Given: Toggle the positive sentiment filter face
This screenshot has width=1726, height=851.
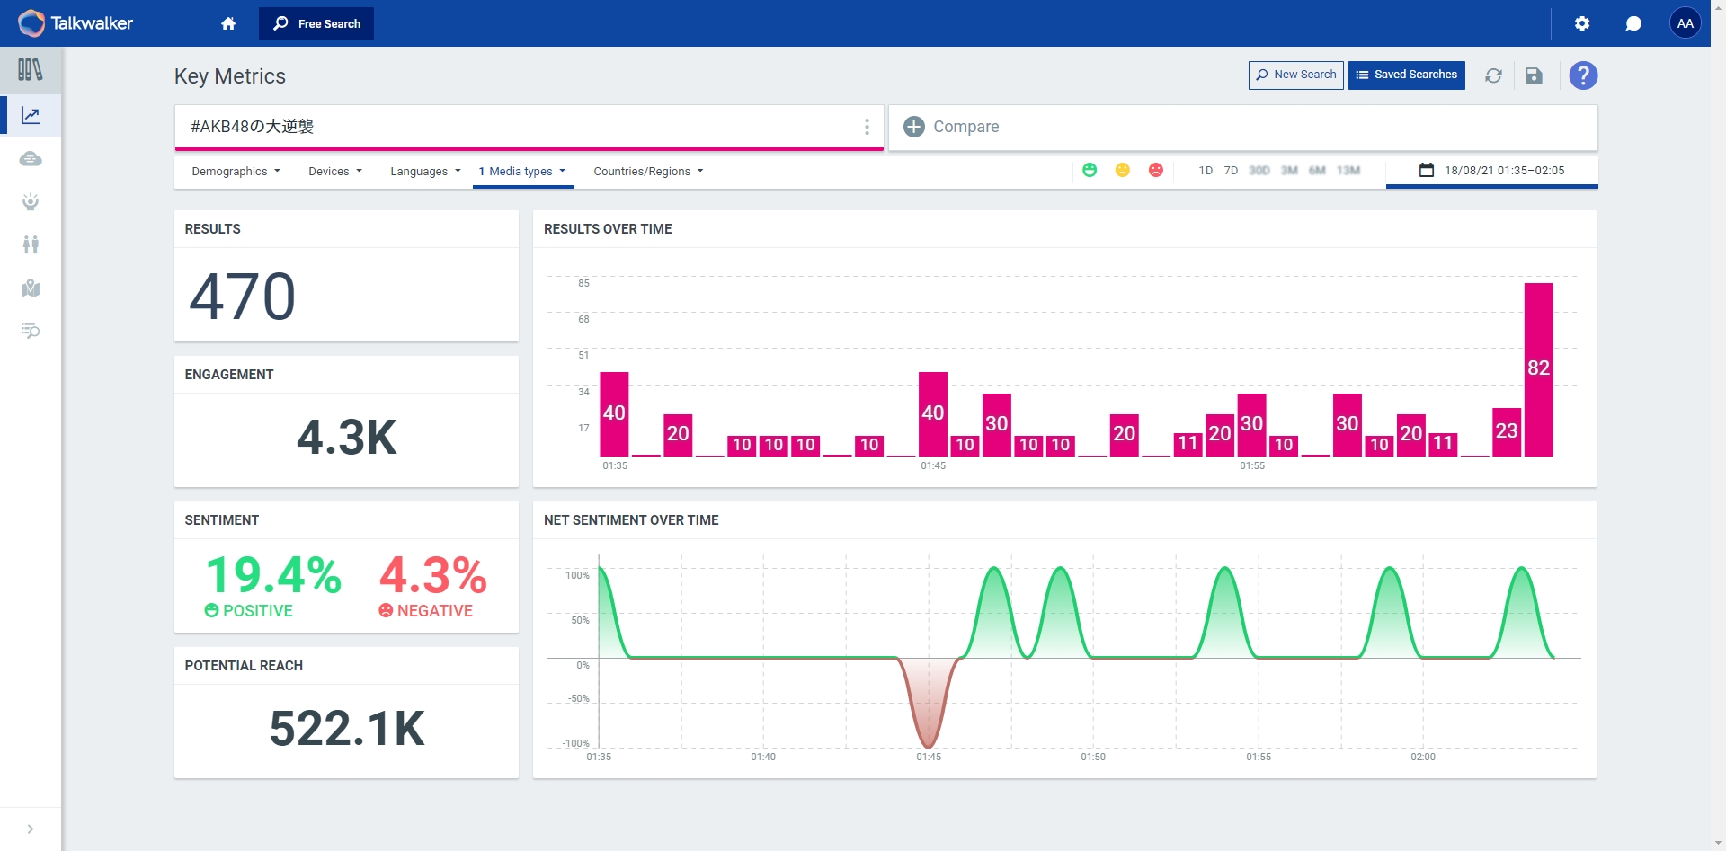Looking at the screenshot, I should (1090, 170).
